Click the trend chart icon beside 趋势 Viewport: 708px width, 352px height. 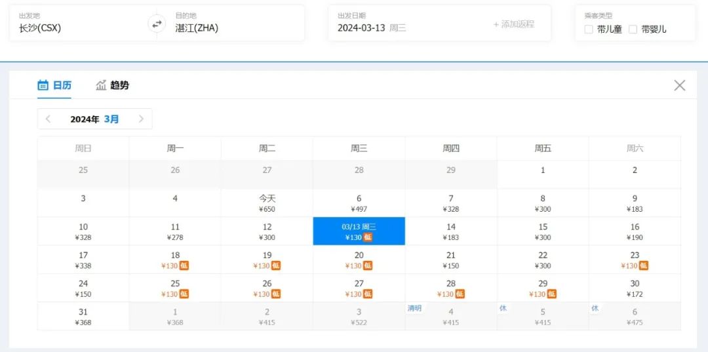[101, 85]
